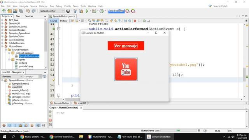Screen dimensions: 249x140
Task: Open the Debug menu
Action: 59,6
